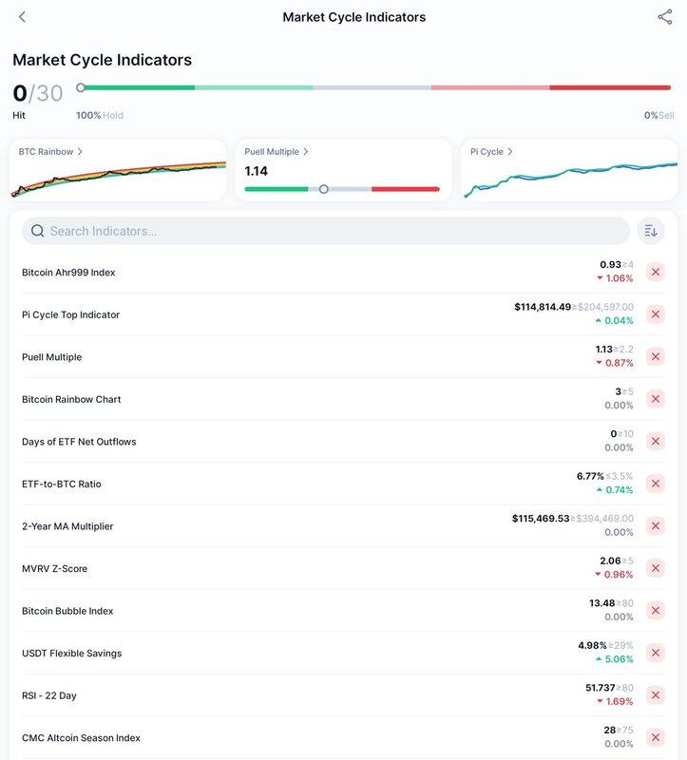Click the Hold/Sell progress bar handle
This screenshot has height=760, width=687.
(x=81, y=87)
